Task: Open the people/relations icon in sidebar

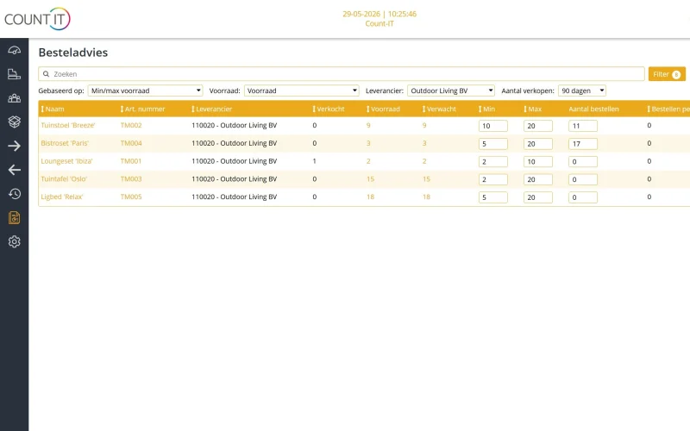Action: [14, 98]
